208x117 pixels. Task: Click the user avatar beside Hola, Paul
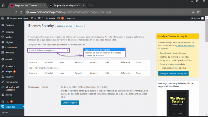pos(202,18)
